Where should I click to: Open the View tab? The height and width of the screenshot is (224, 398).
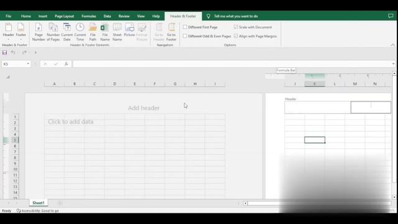point(141,16)
